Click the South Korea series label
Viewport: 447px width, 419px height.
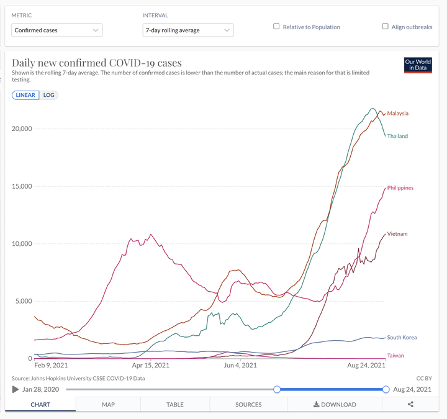(x=402, y=338)
